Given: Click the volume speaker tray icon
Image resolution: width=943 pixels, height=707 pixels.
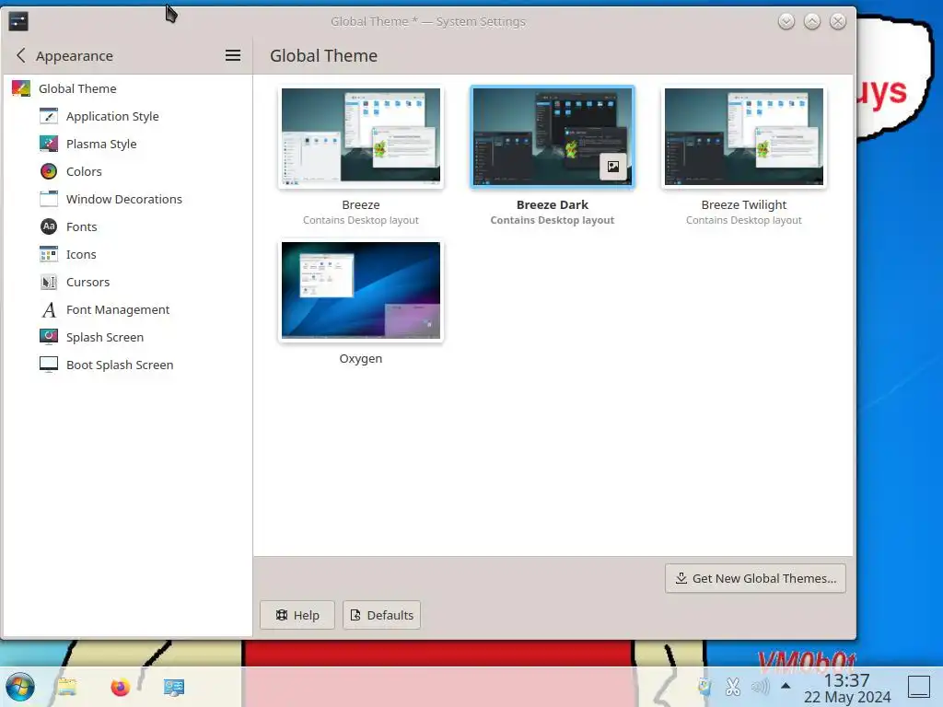Looking at the screenshot, I should (760, 687).
